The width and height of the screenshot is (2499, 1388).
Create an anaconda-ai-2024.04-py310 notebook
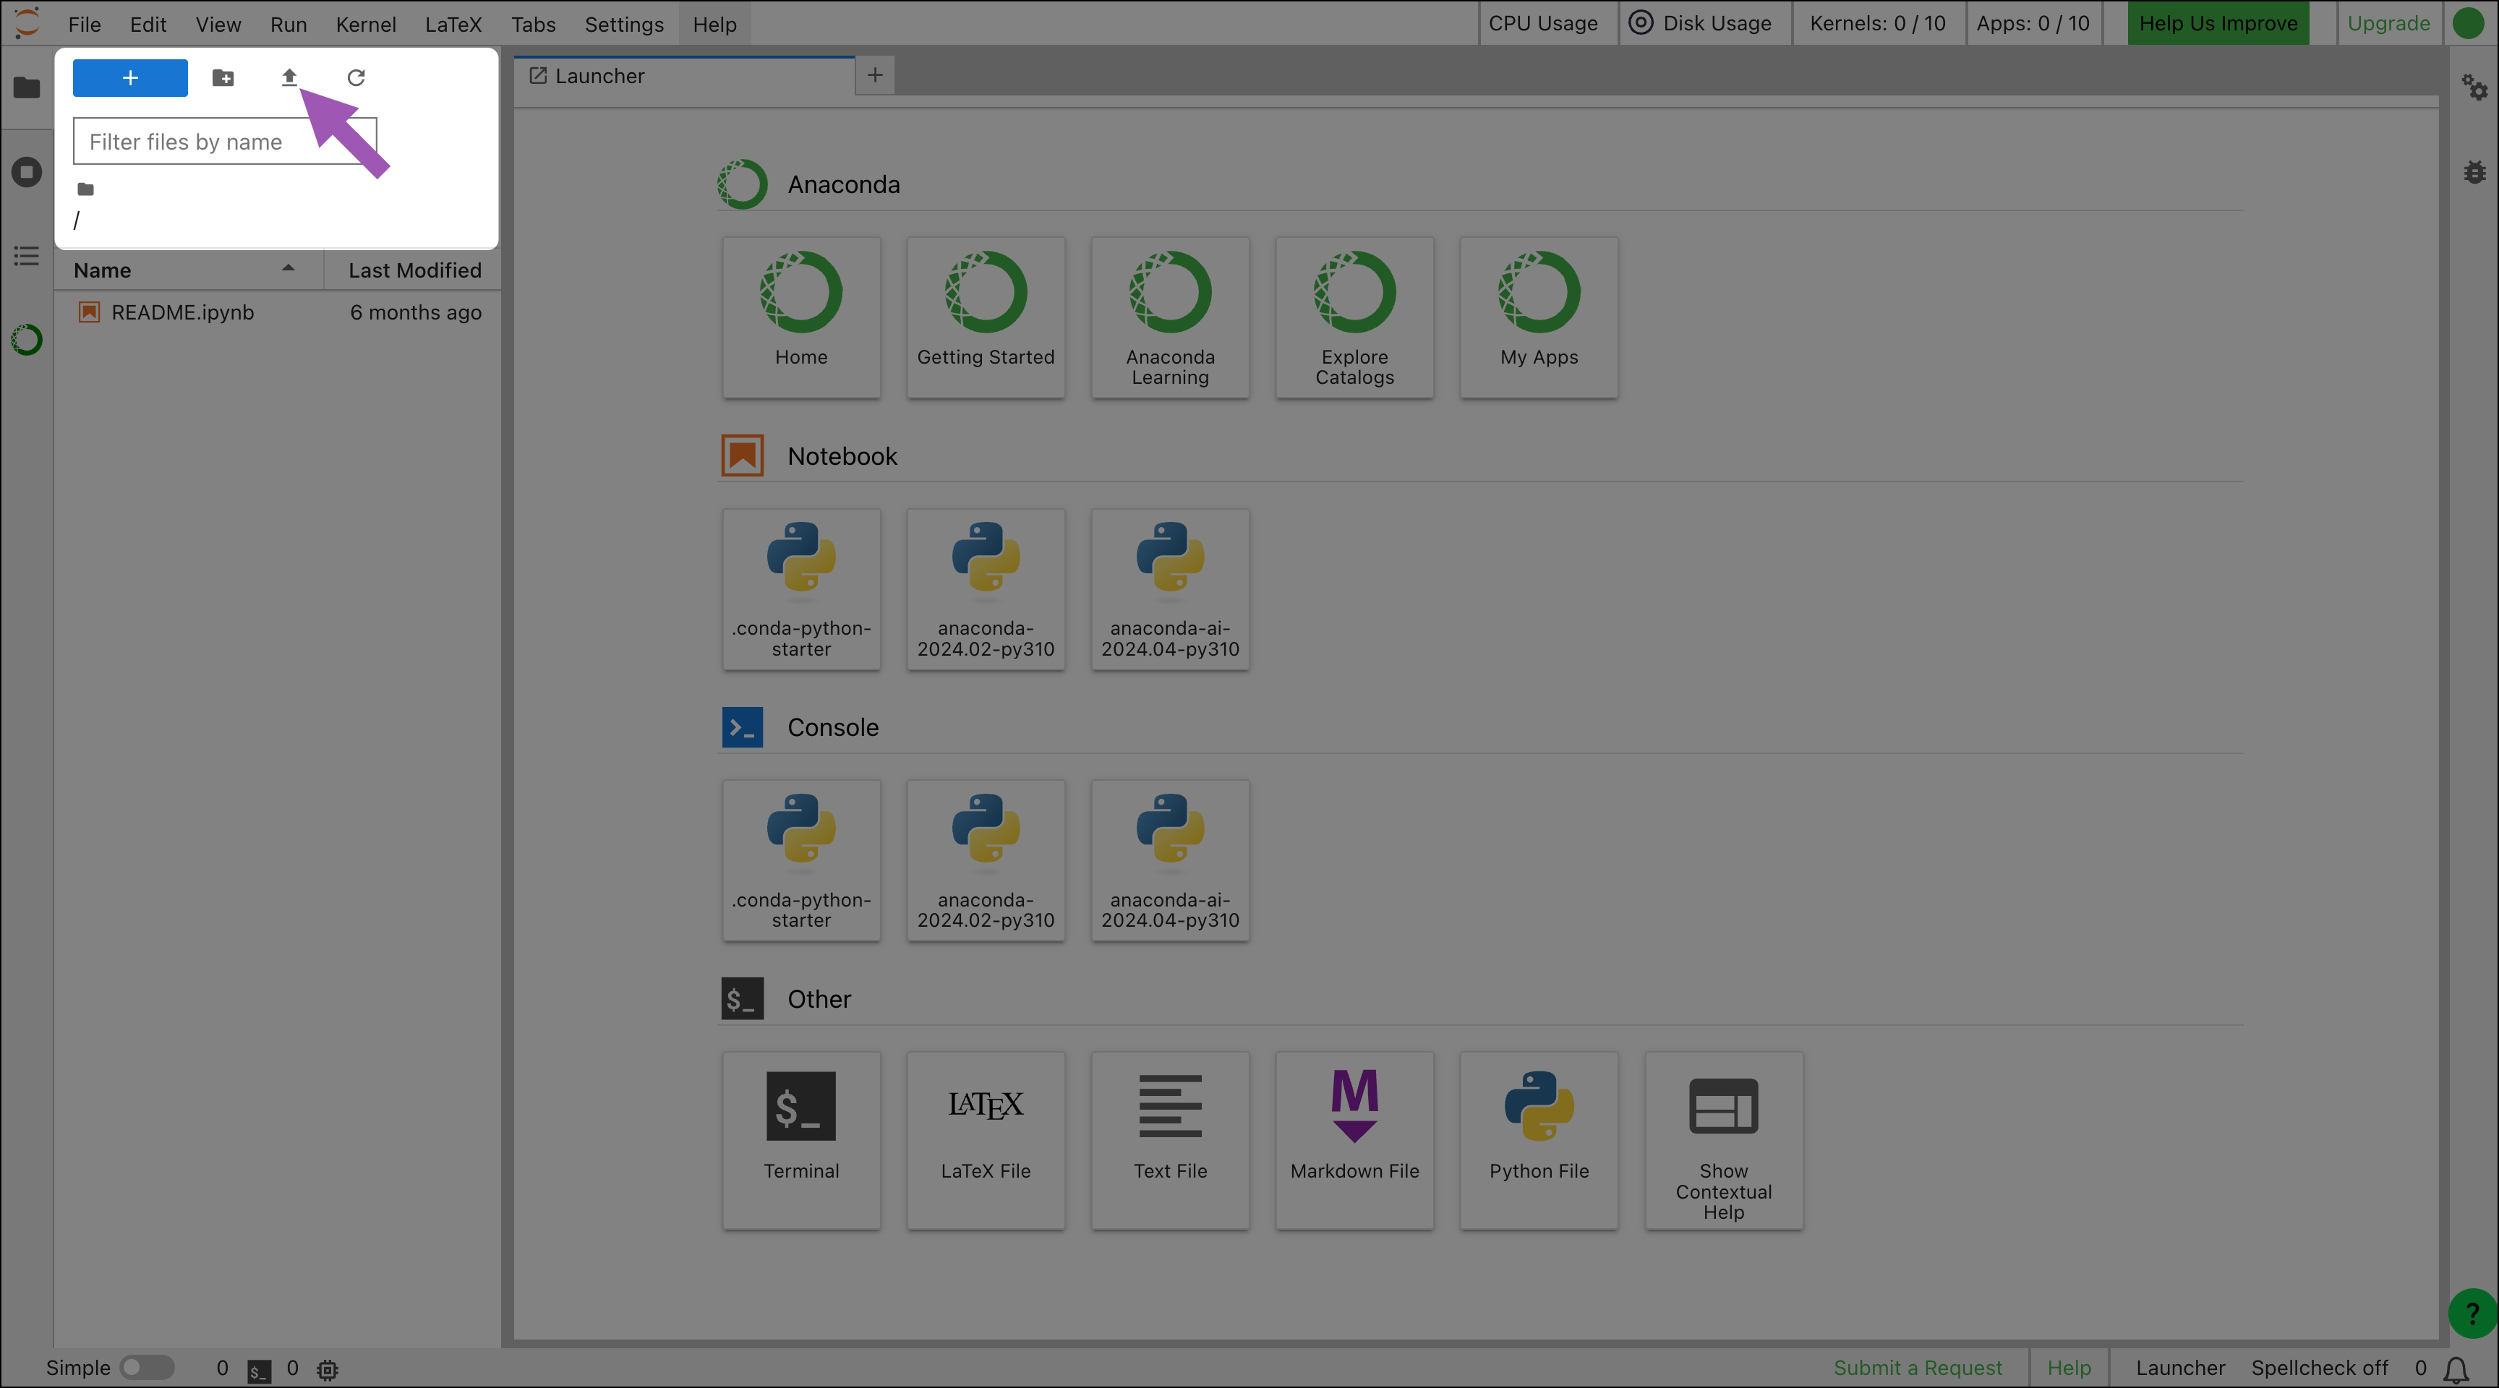tap(1170, 588)
